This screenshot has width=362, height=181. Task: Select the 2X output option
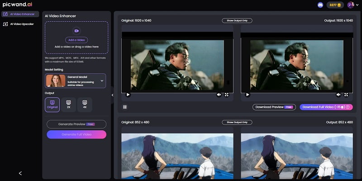coord(69,105)
